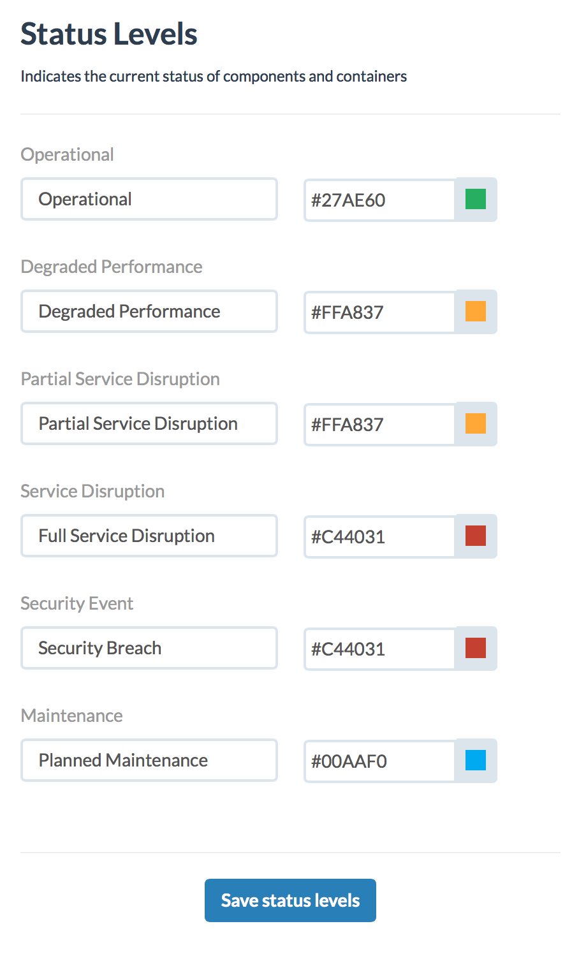The image size is (579, 954).
Task: Click the Full Service Disruption name input
Action: click(149, 536)
